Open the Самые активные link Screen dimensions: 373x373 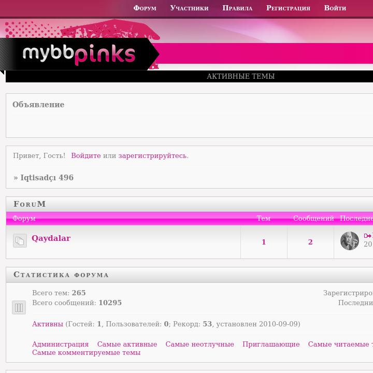(x=127, y=344)
